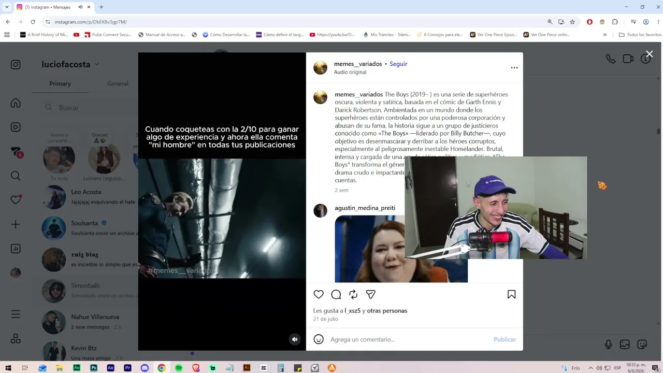This screenshot has width=663, height=373.
Task: Click the Agrega un comentario field
Action: (409, 339)
